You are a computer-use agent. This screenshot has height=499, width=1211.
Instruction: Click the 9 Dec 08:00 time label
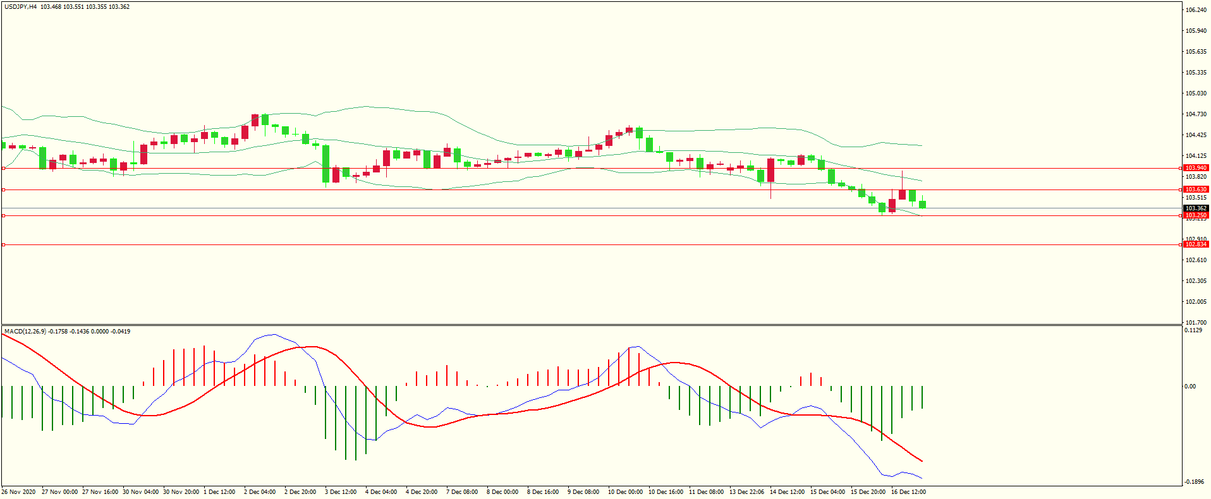[x=583, y=492]
